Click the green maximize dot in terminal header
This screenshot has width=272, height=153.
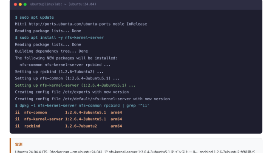25,4
